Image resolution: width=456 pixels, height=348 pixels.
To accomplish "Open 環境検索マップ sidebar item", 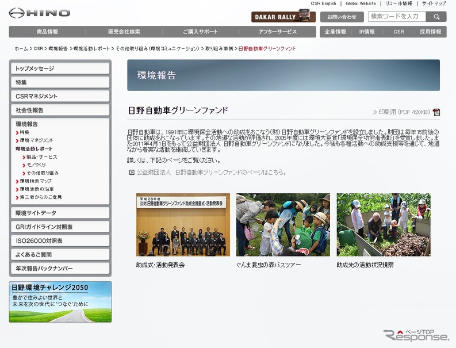I will [x=36, y=181].
